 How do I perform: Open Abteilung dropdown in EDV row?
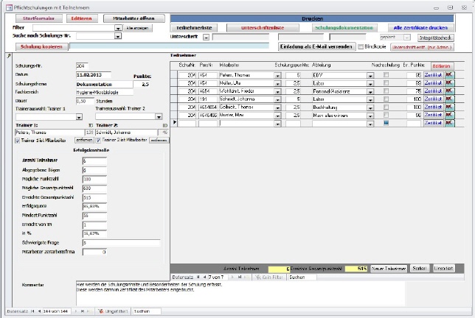click(x=370, y=75)
